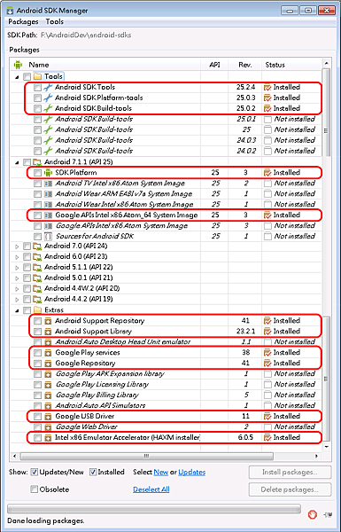The width and height of the screenshot is (341, 532).
Task: Click the wrench icon beside Android SDK Platform-tools
Action: [48, 98]
